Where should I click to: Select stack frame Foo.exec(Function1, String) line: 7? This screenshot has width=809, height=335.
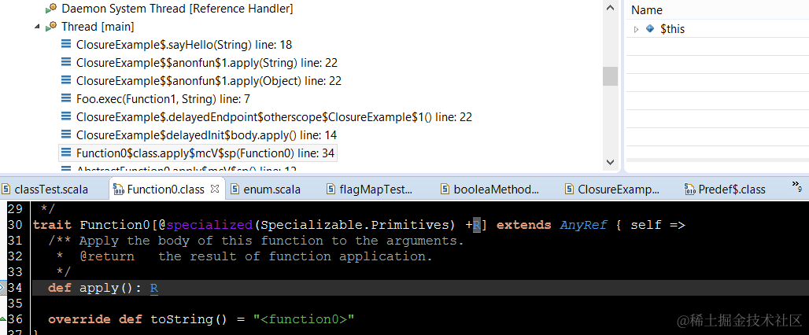pyautogui.click(x=163, y=99)
